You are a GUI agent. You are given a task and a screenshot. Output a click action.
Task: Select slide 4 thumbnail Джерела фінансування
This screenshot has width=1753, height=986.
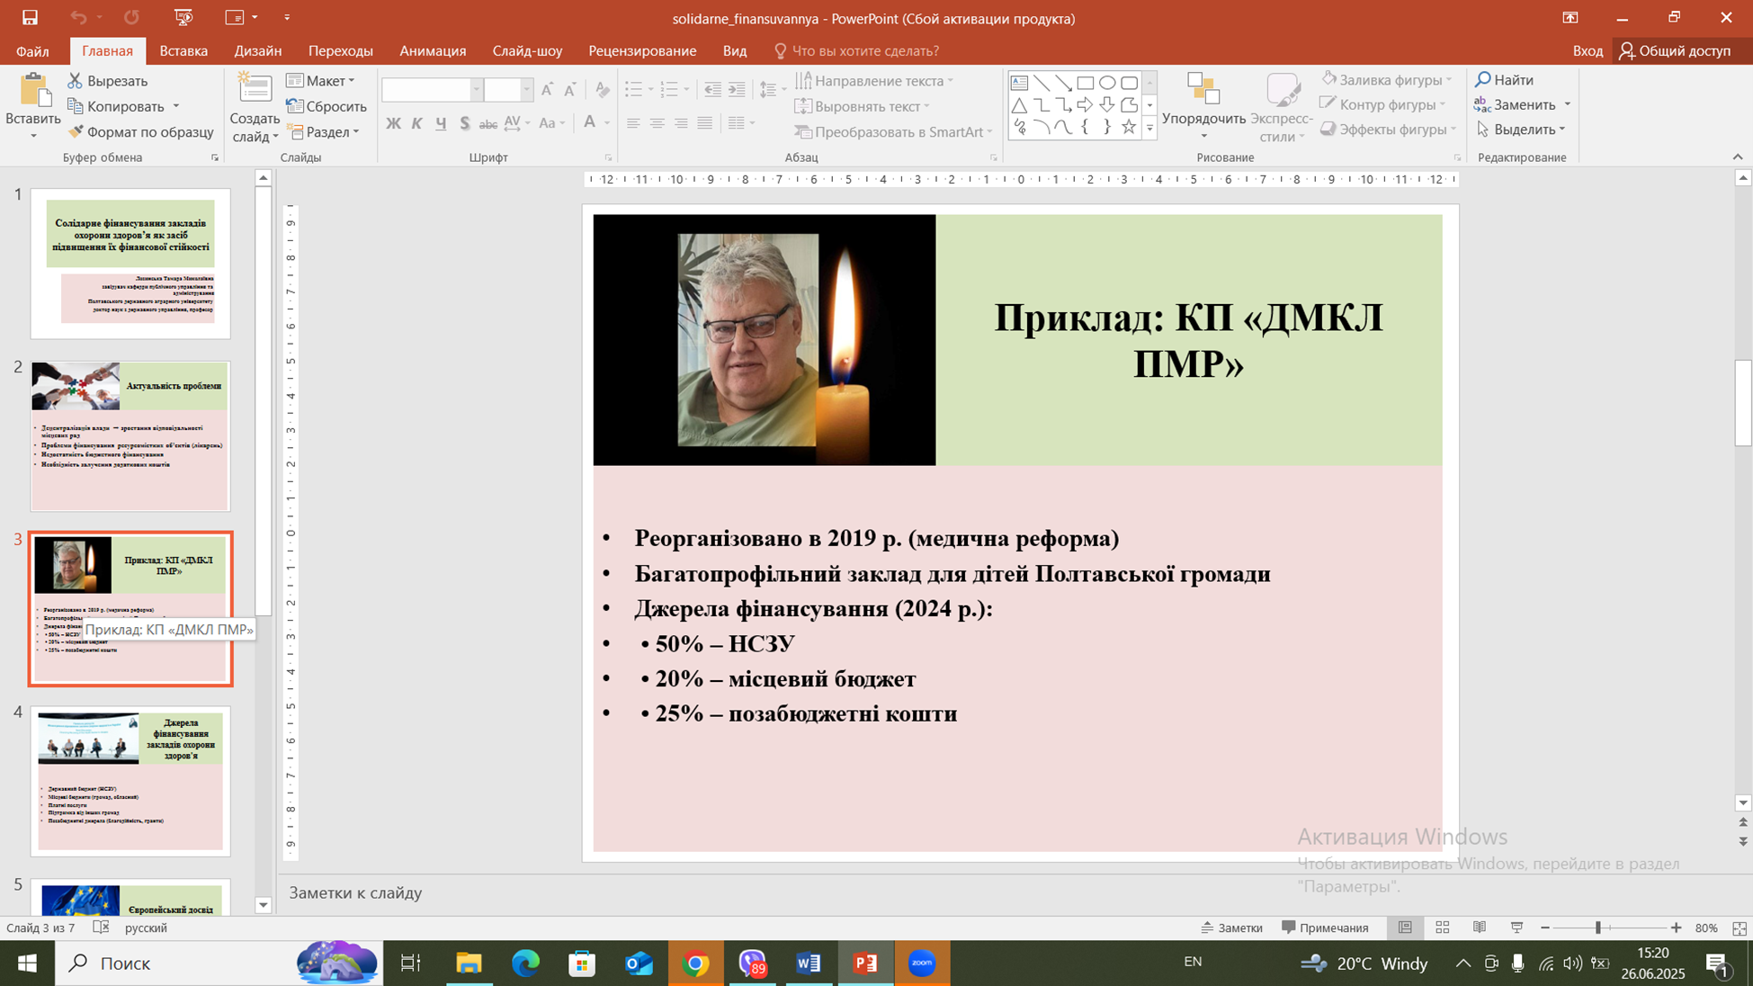pyautogui.click(x=130, y=781)
